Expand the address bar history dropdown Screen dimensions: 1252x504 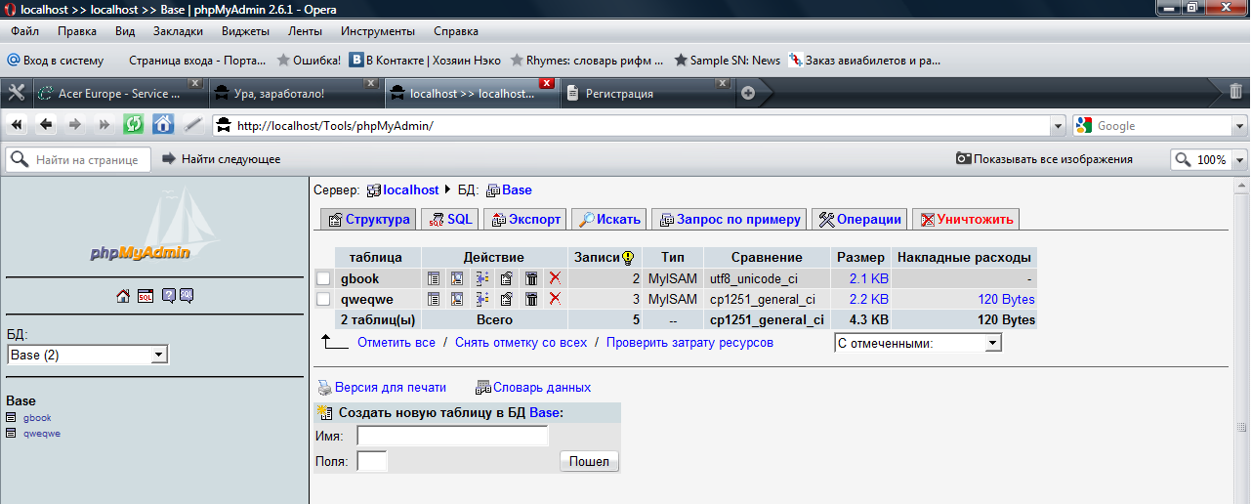point(1058,126)
